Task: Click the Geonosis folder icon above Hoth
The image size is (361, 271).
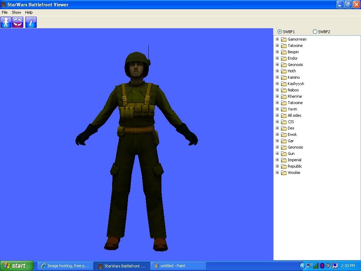Action: click(x=284, y=65)
